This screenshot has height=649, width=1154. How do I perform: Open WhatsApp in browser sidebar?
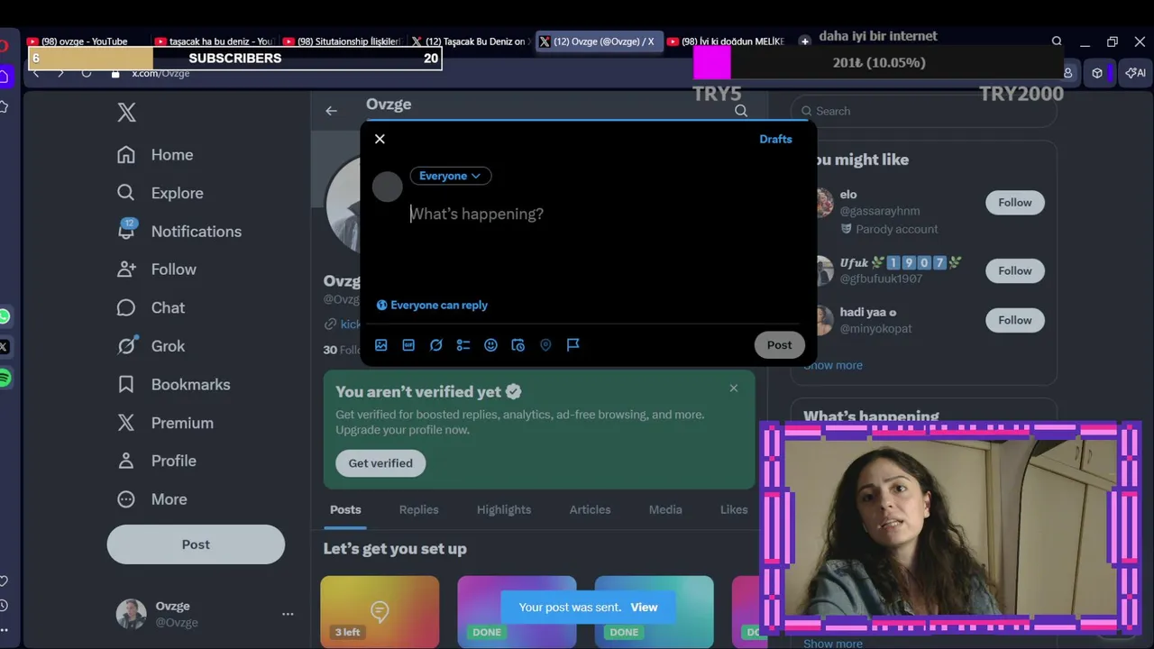tap(5, 316)
